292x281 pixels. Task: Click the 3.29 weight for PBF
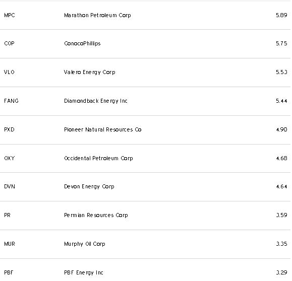tap(281, 272)
